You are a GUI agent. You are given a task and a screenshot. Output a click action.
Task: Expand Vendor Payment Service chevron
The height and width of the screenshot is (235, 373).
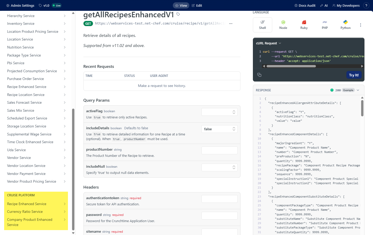pos(65,174)
